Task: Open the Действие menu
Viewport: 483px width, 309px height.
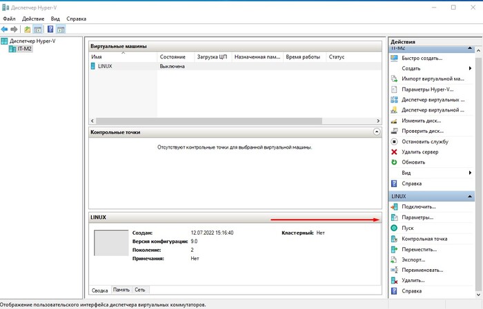Action: (33, 19)
